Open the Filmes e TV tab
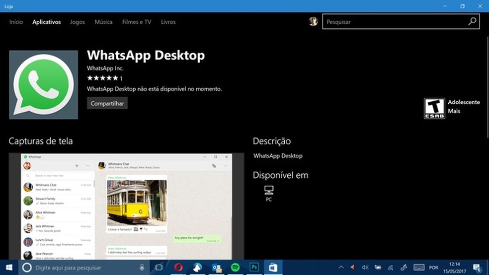 [x=137, y=22]
